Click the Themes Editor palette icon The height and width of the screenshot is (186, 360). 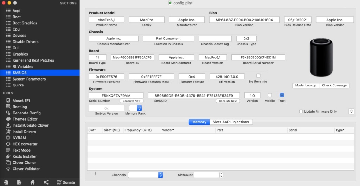click(8, 119)
